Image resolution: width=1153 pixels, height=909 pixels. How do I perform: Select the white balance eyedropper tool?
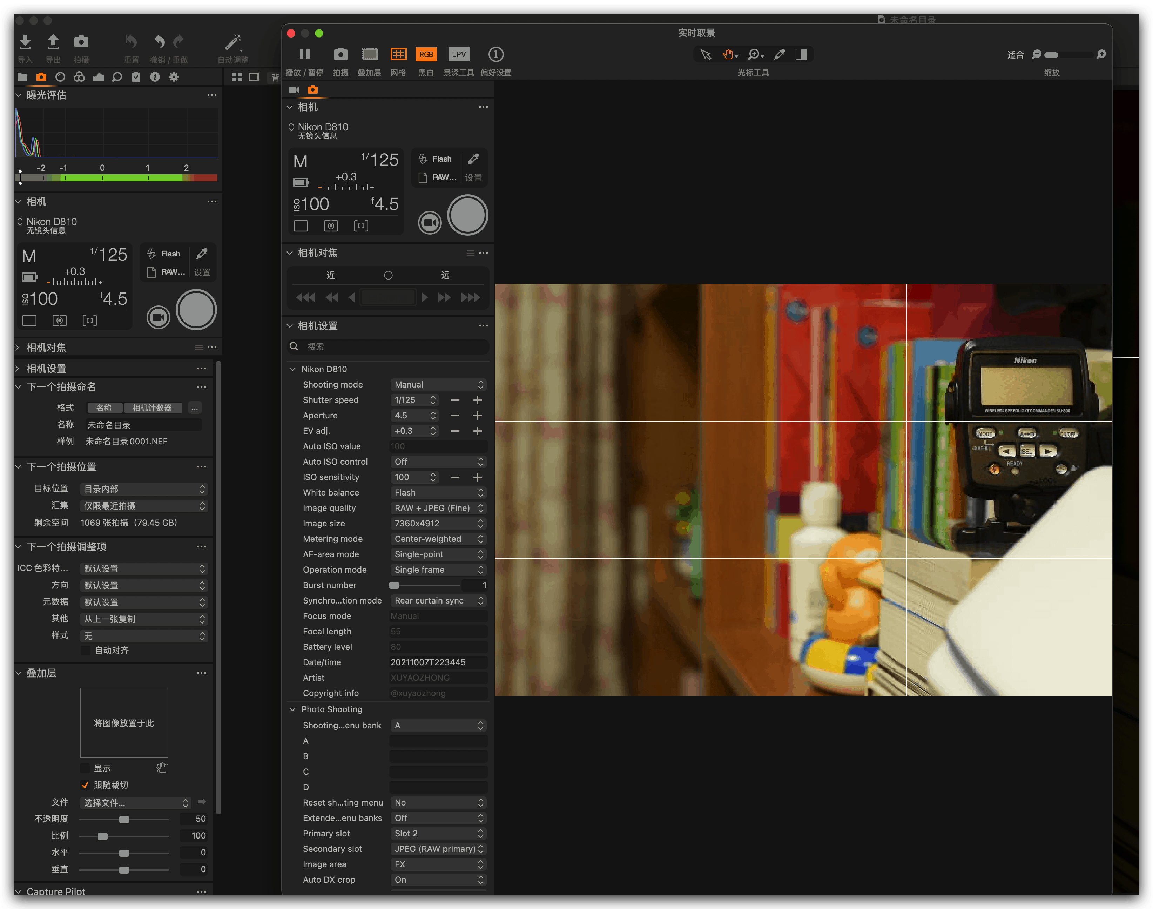coord(779,54)
